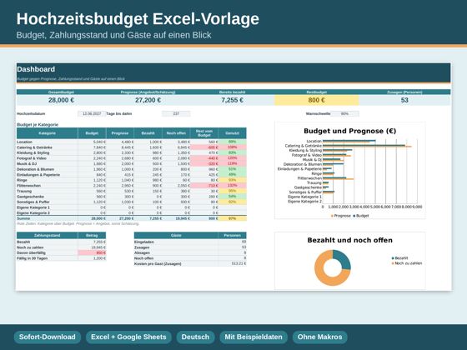The height and width of the screenshot is (350, 467).
Task: Select the Musik & DJ table row label
Action: tap(27, 163)
